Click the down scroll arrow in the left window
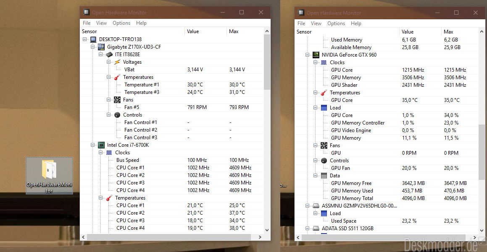The height and width of the screenshot is (252, 487). 267,230
